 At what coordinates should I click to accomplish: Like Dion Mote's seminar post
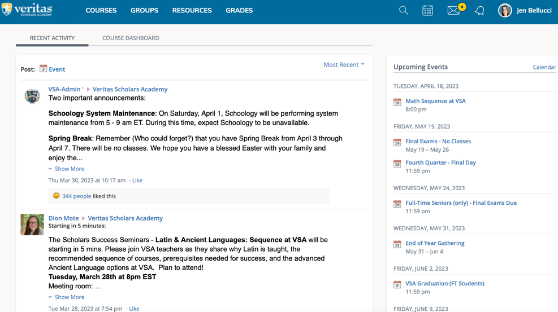click(134, 309)
